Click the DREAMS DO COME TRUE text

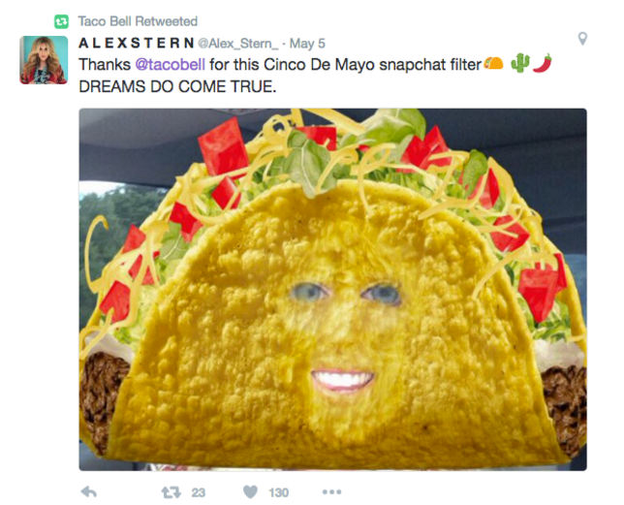pyautogui.click(x=177, y=86)
